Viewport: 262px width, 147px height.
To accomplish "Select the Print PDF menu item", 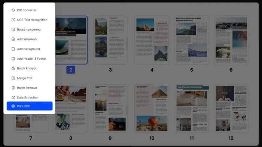I will pyautogui.click(x=30, y=106).
